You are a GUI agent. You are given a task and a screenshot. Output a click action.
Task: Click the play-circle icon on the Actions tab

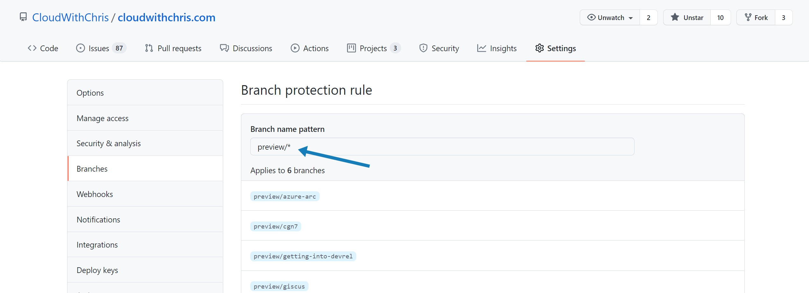295,48
